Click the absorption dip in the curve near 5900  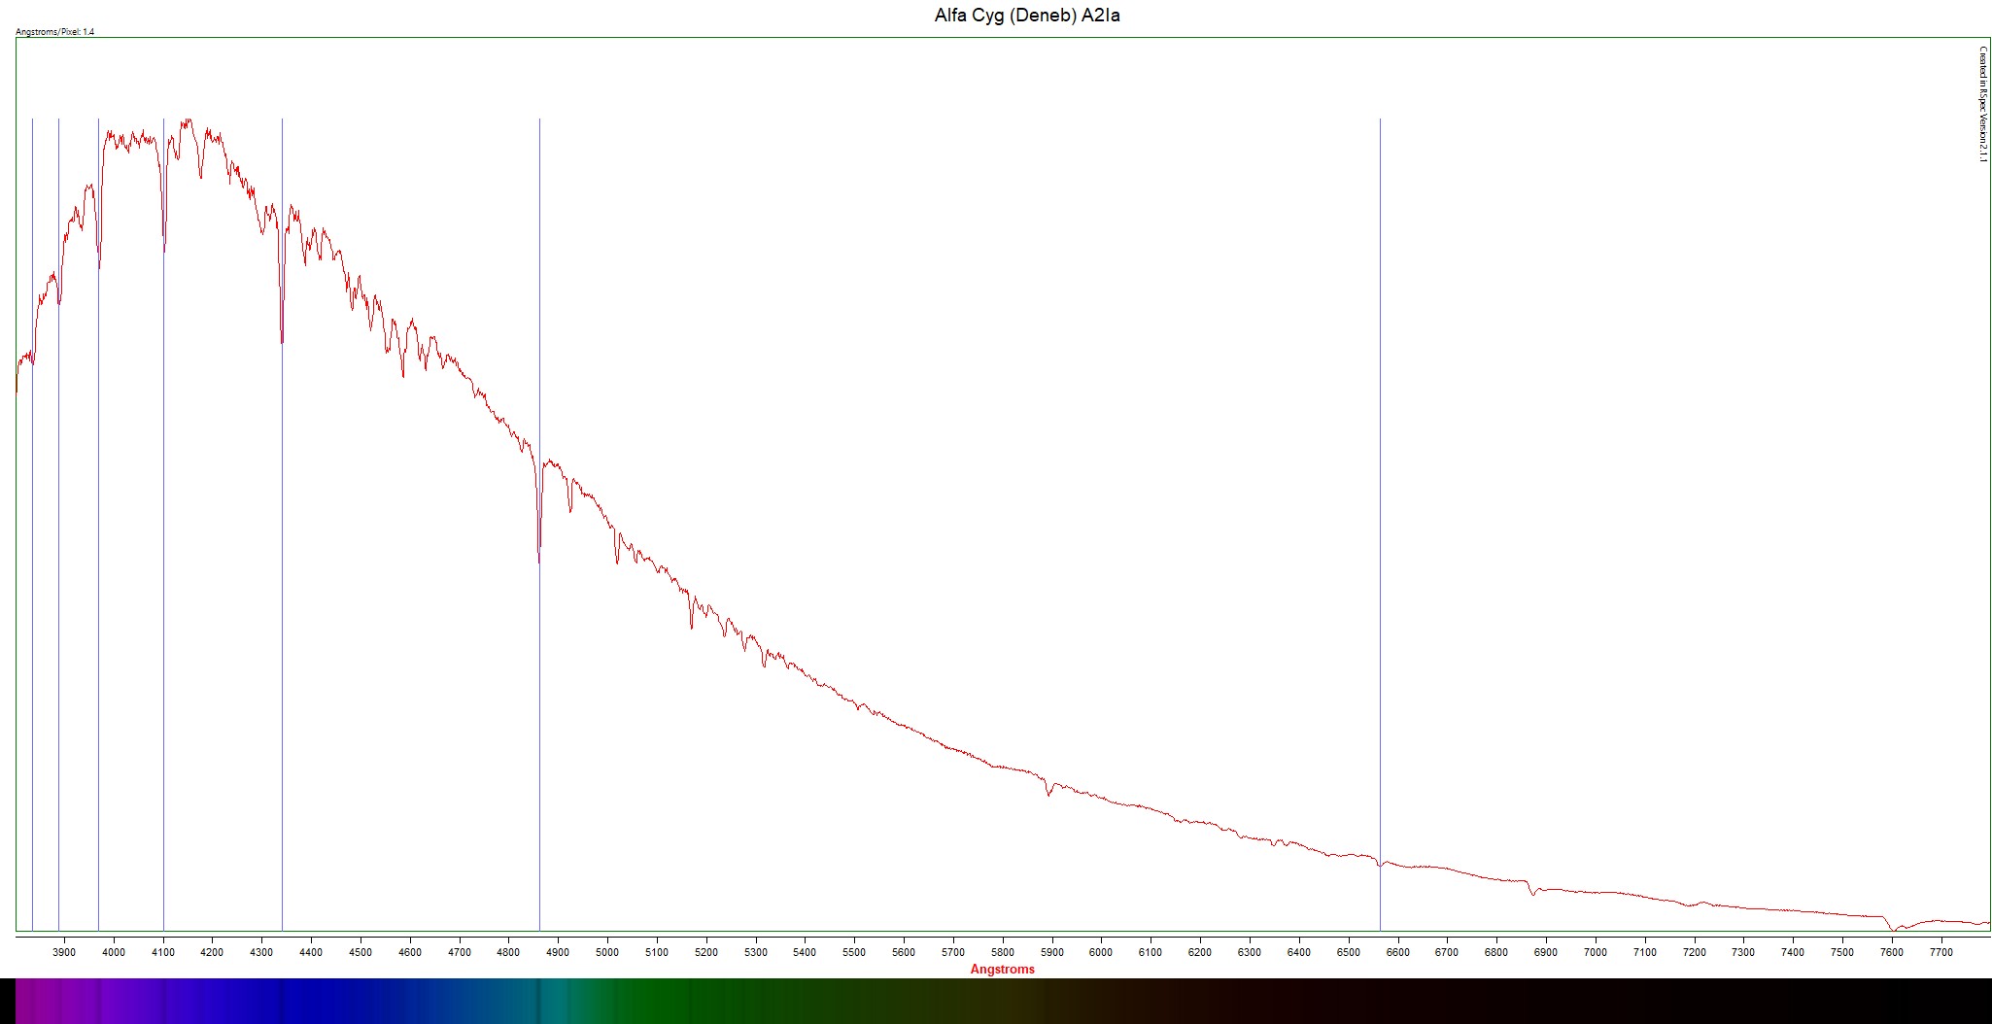point(1048,793)
